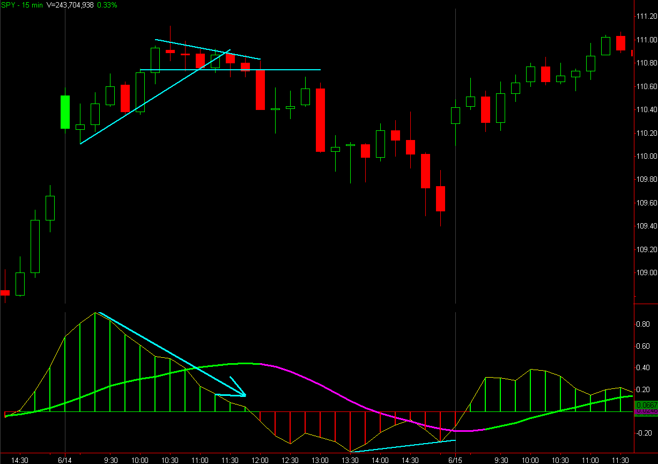The image size is (658, 464).
Task: Click the 0.20 indicator scale label
Action: coord(642,389)
